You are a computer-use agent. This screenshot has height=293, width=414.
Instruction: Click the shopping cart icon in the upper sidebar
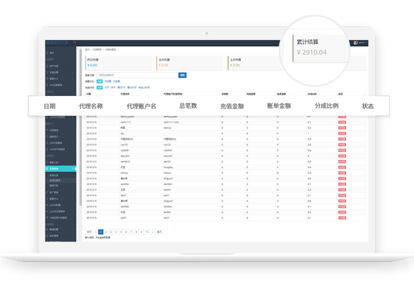(47, 72)
